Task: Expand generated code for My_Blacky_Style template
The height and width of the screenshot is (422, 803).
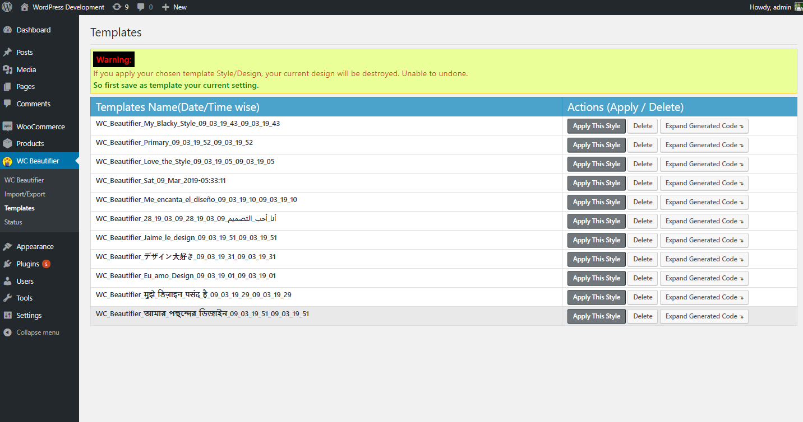Action: coord(704,126)
